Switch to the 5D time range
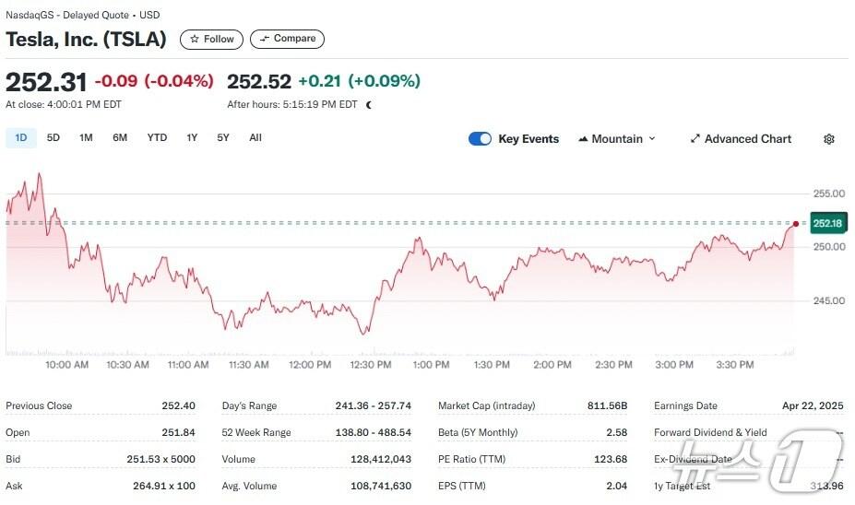The image size is (855, 505). tap(53, 138)
